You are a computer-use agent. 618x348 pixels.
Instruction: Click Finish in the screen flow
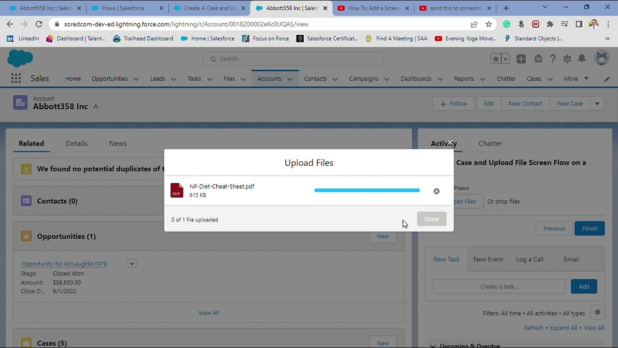pyautogui.click(x=590, y=229)
